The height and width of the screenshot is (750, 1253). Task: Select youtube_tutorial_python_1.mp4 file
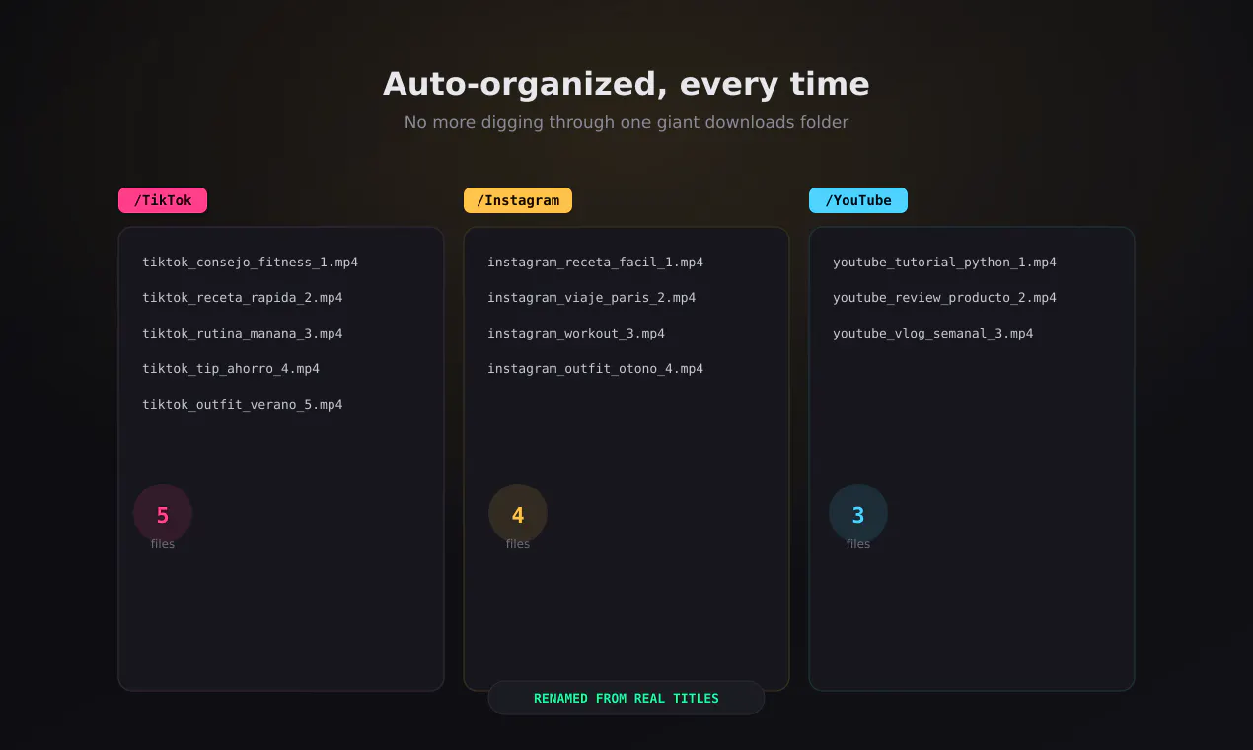click(x=945, y=262)
